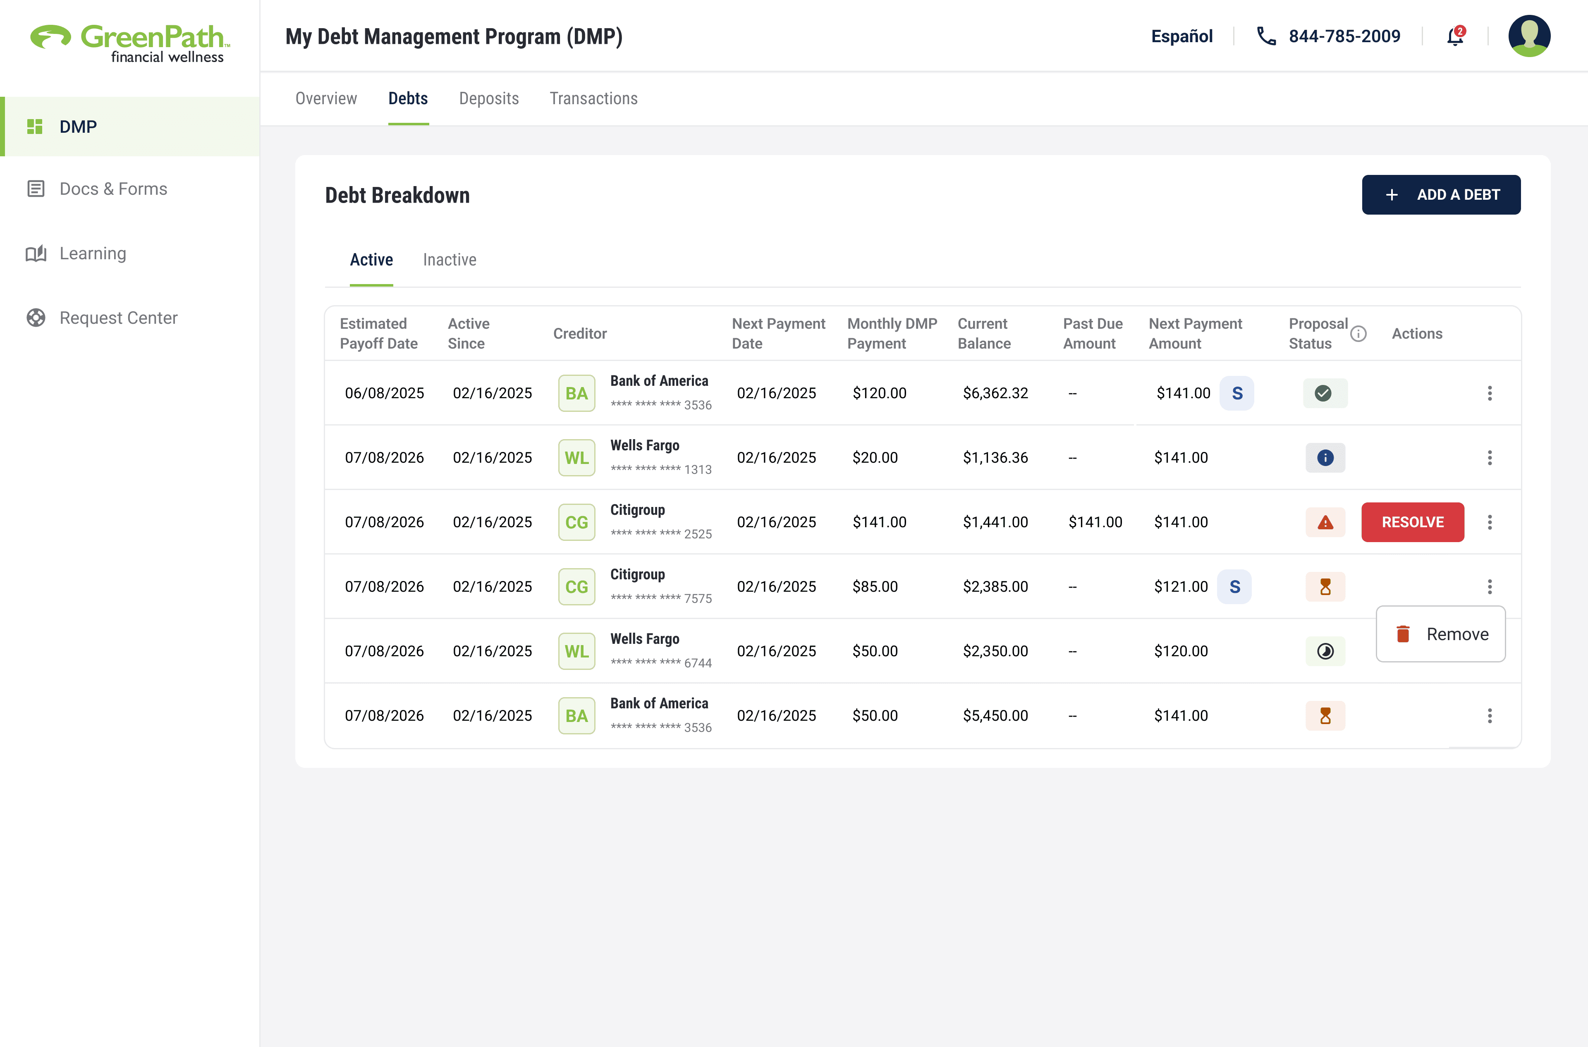Open actions menu for Bank of America 6,362.32 row

point(1489,393)
